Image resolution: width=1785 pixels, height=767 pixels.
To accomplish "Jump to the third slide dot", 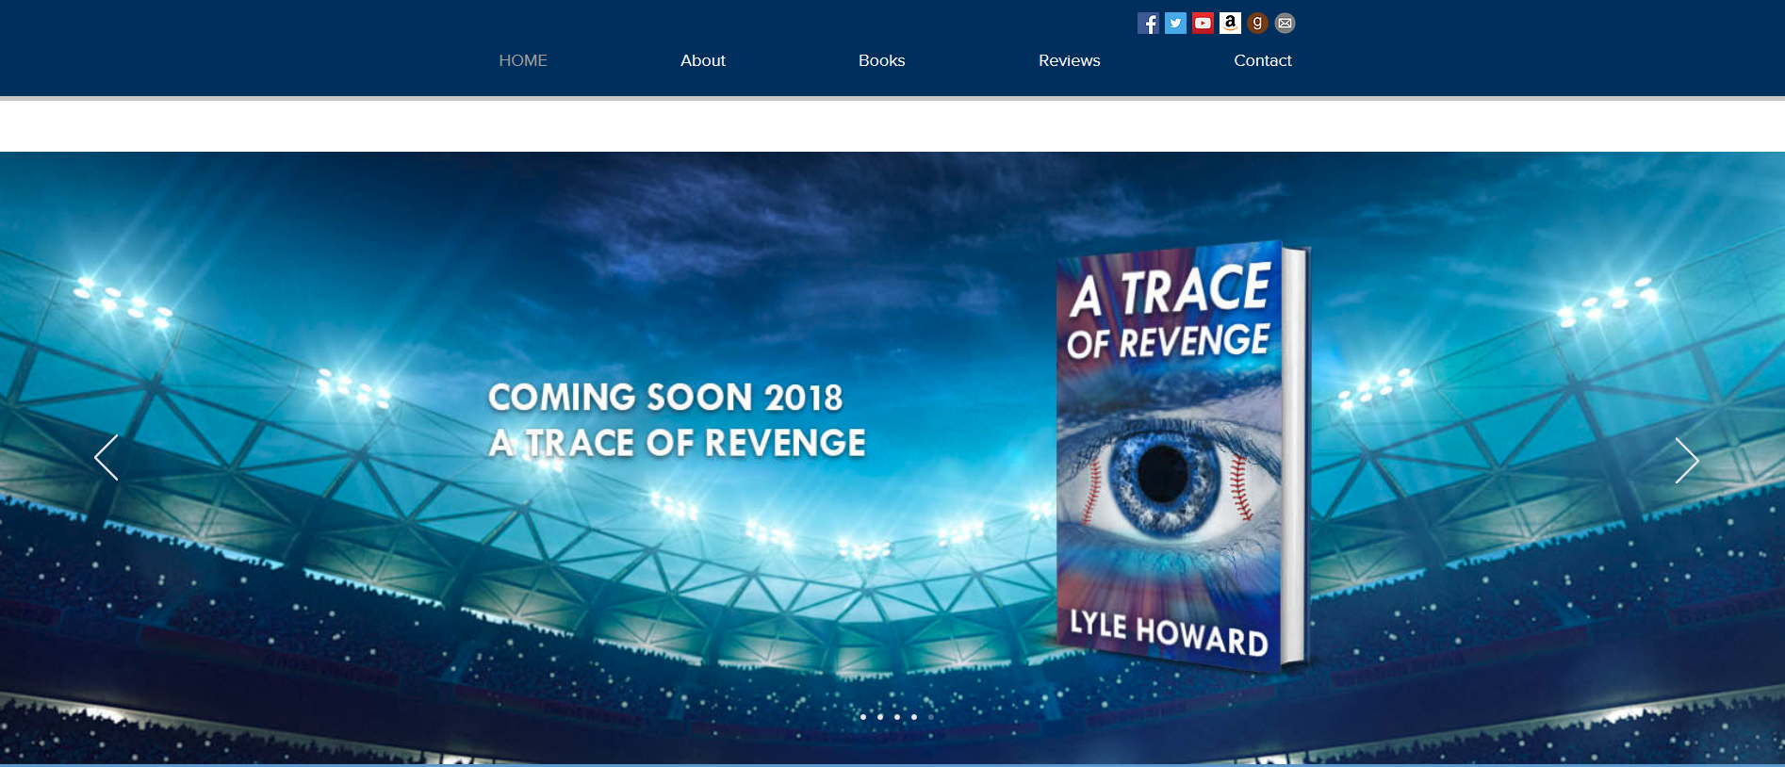I will click(x=897, y=717).
